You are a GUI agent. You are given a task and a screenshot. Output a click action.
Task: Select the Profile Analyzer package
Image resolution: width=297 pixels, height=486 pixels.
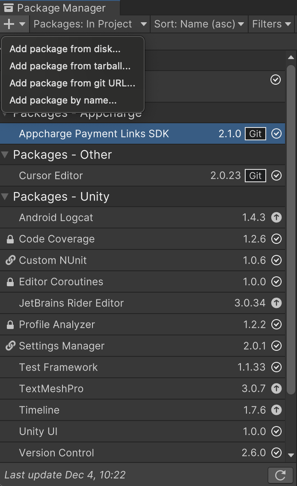click(143, 324)
